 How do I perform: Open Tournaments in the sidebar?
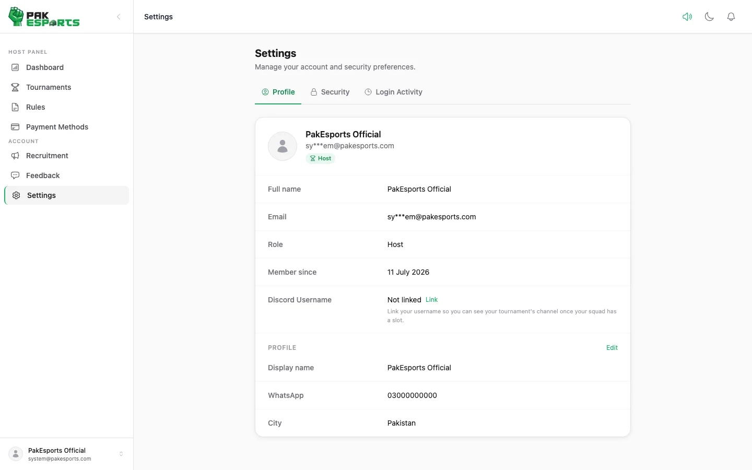[66, 87]
